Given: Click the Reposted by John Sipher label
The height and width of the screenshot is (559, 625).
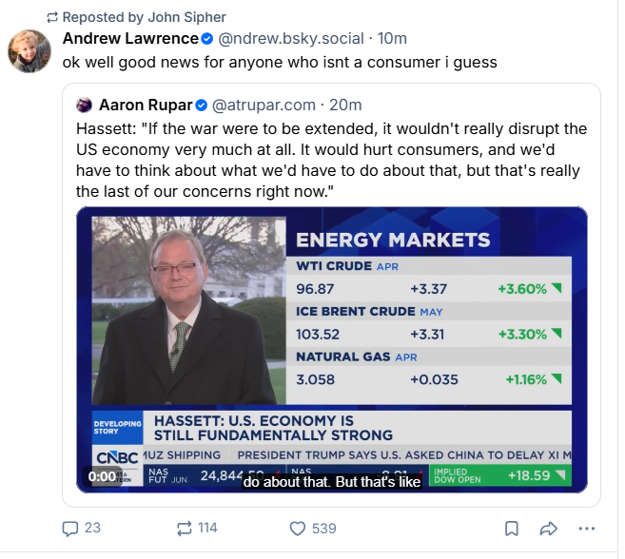Looking at the screenshot, I should (145, 17).
